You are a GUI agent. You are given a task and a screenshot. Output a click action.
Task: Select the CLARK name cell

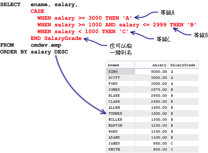[120, 102]
